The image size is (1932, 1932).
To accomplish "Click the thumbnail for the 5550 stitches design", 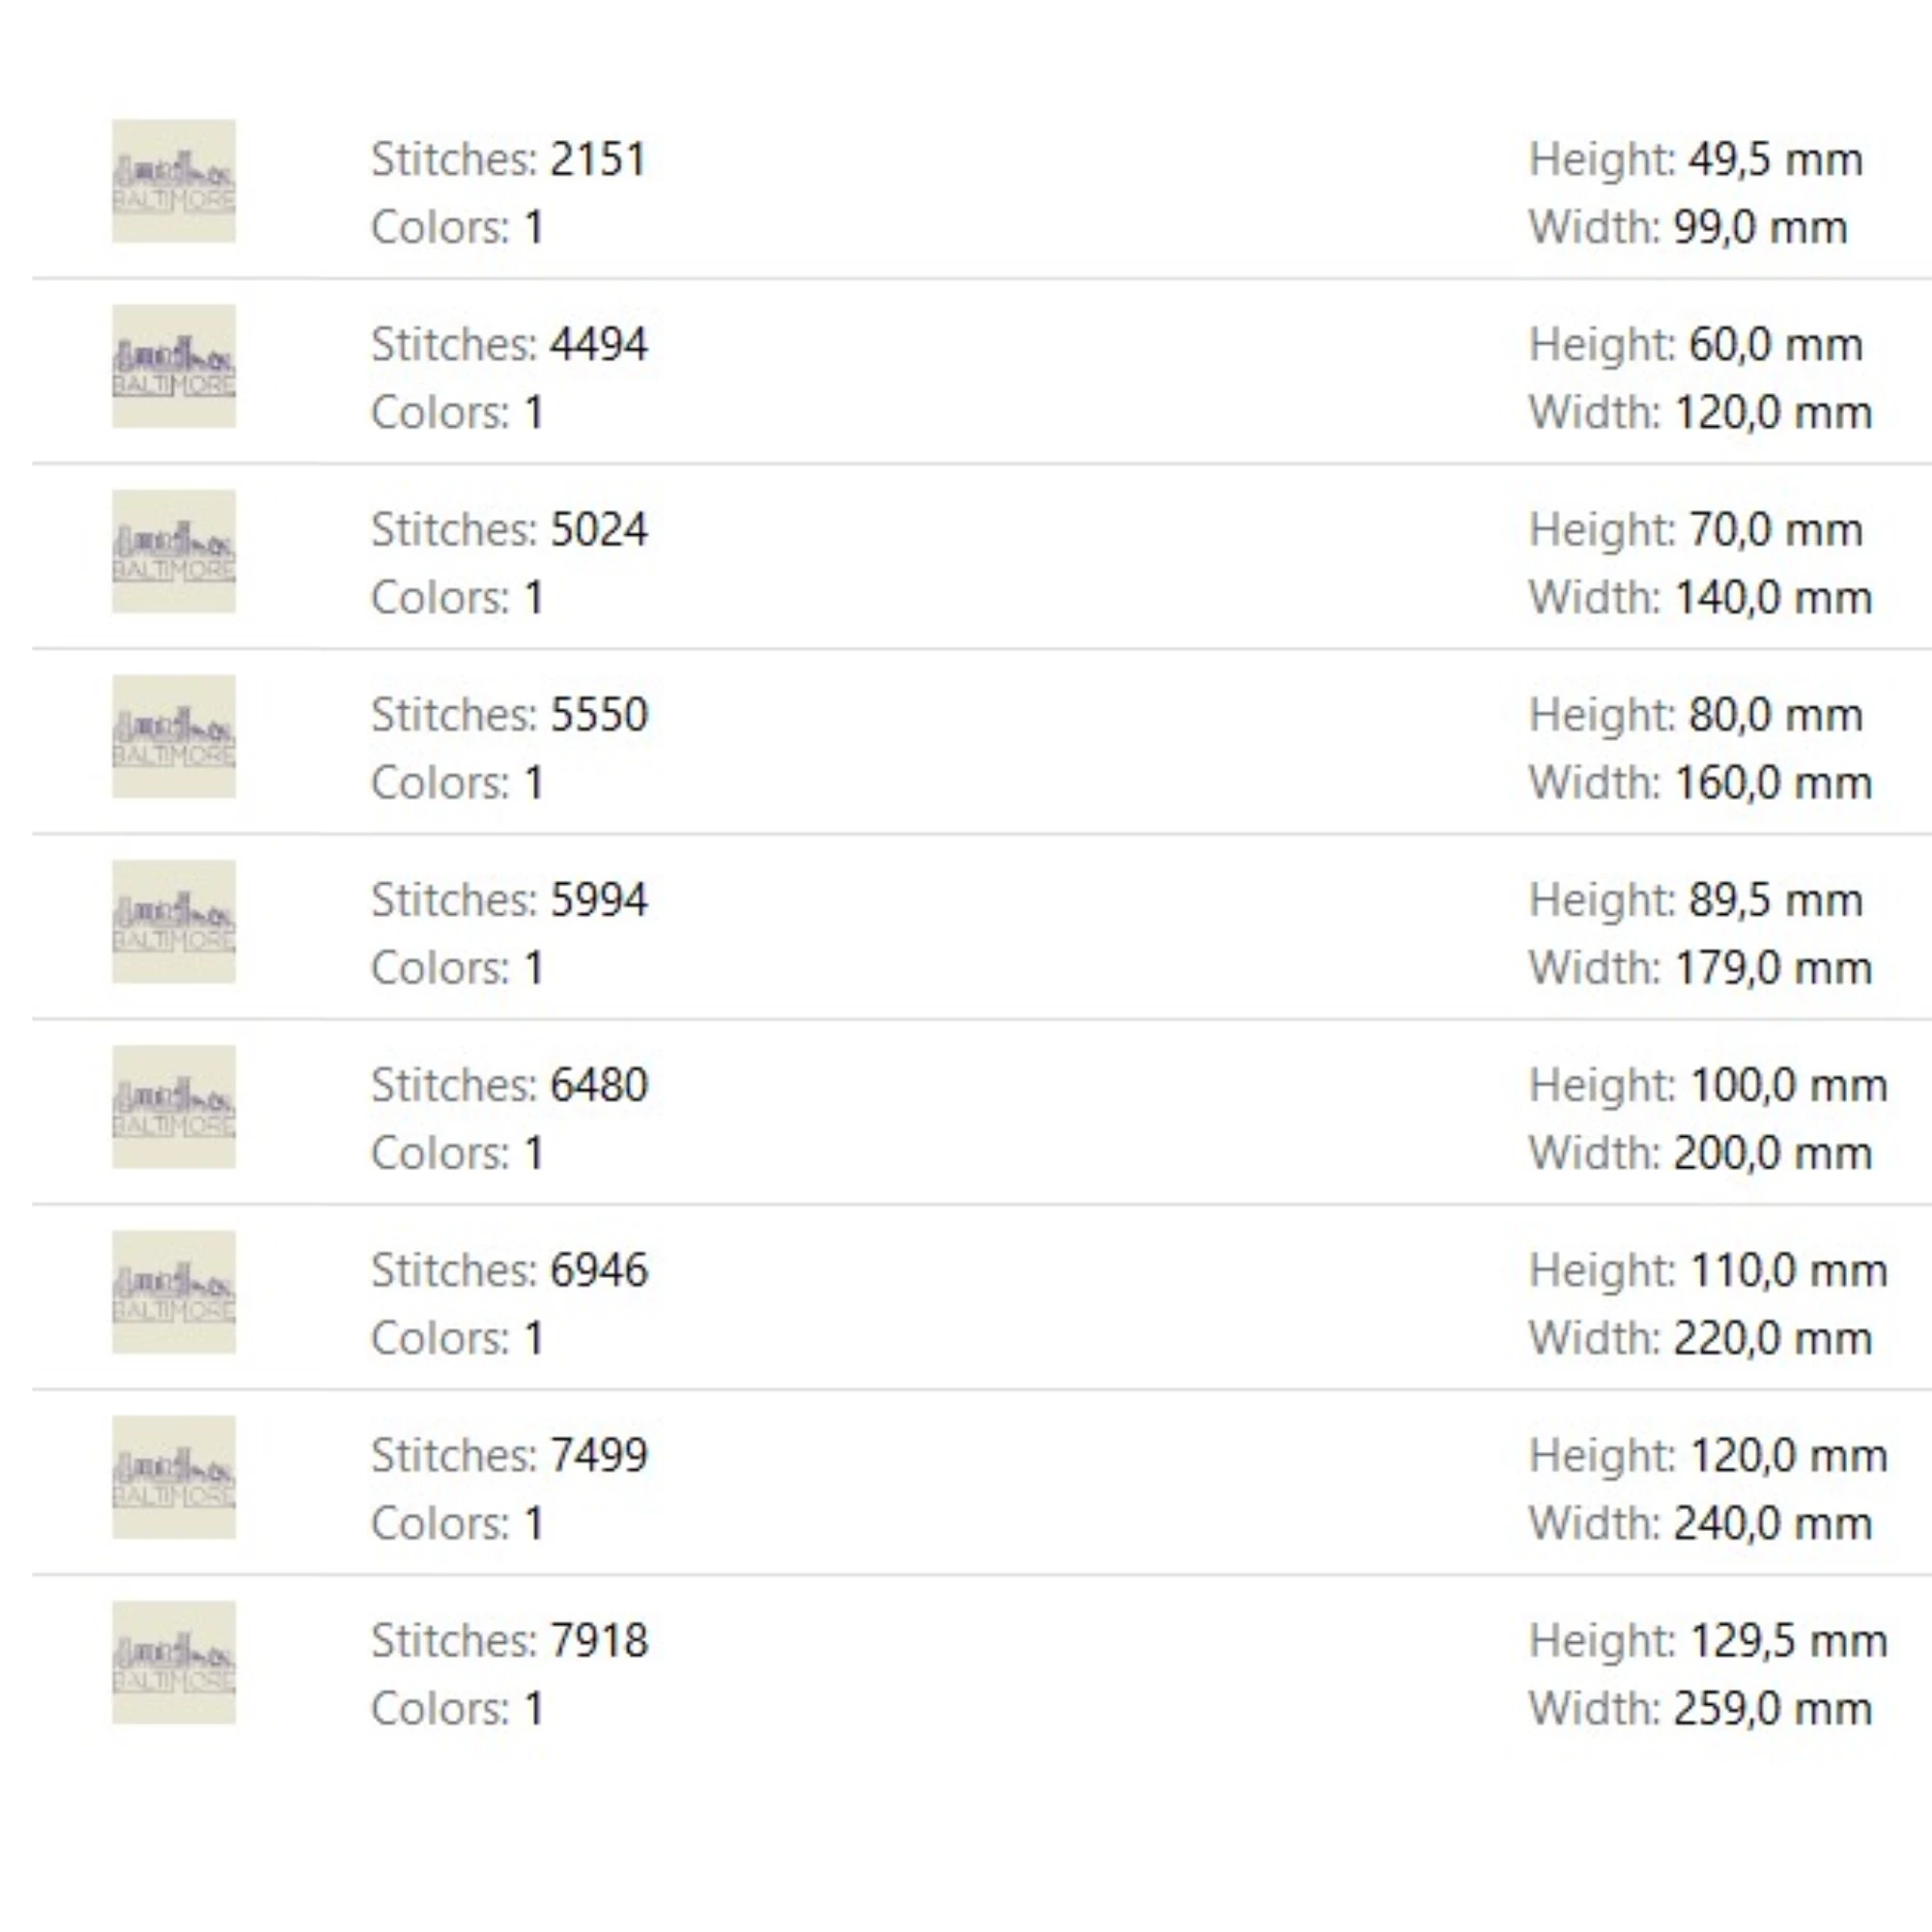I will pos(174,736).
